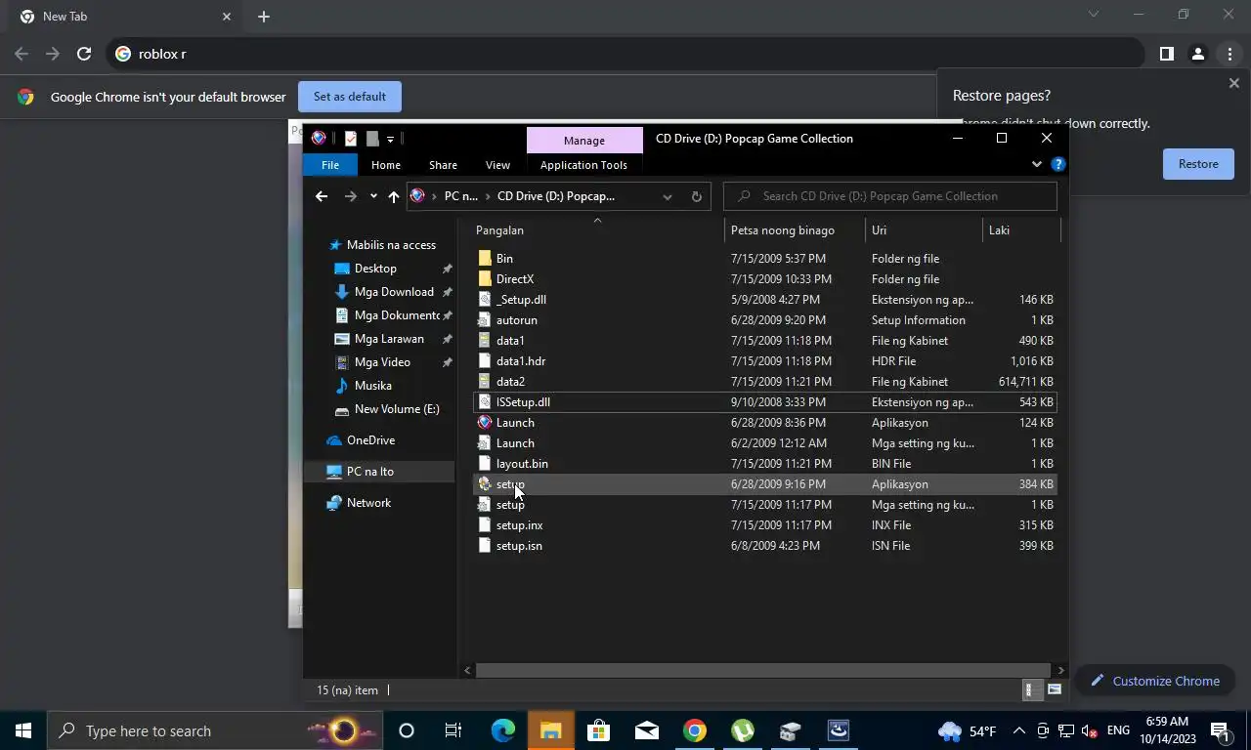The image size is (1251, 750).
Task: Sort by Petsa noong binago column
Action: (795, 230)
